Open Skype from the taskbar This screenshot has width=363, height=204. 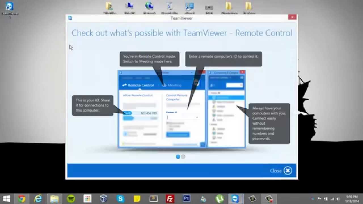click(x=121, y=199)
